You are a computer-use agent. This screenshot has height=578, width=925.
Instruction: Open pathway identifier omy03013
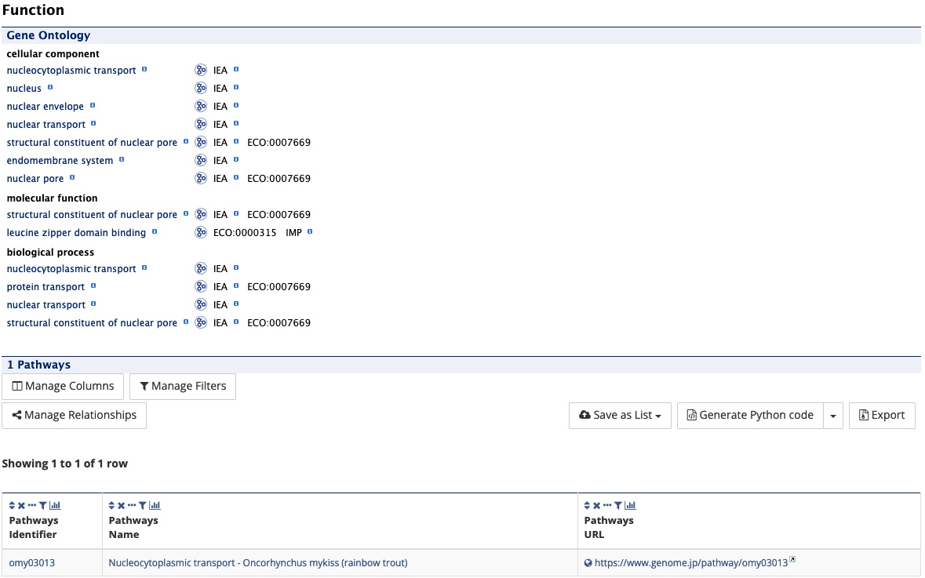[x=32, y=563]
